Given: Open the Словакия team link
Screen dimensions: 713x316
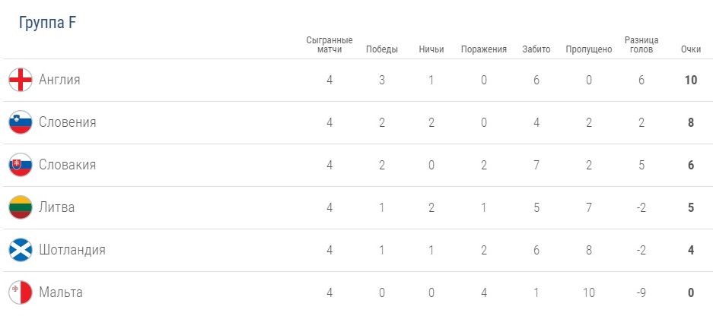Looking at the screenshot, I should click(67, 165).
